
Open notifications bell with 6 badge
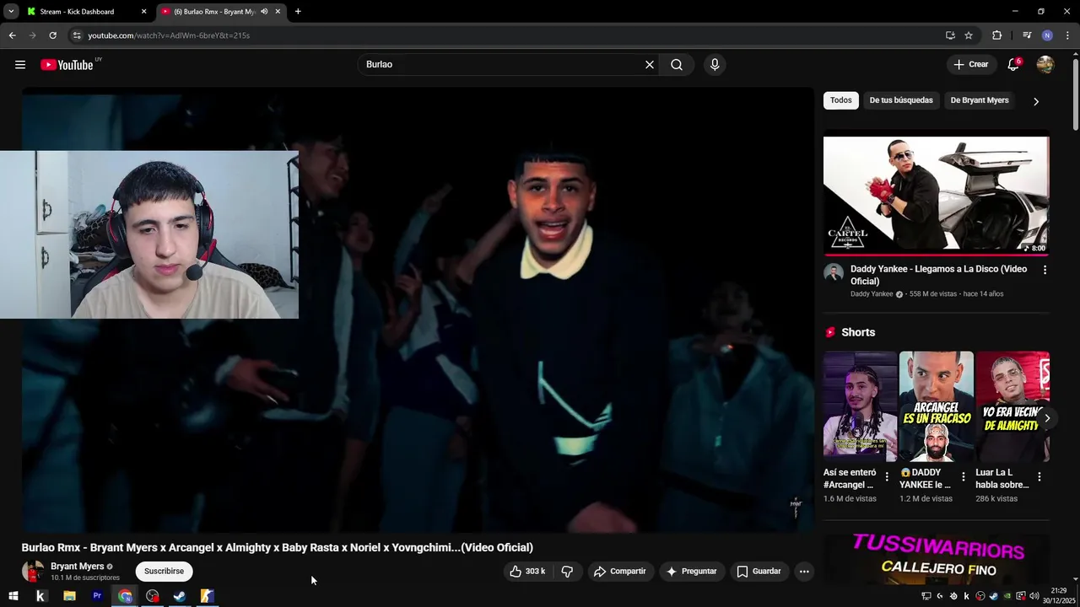pyautogui.click(x=1014, y=65)
